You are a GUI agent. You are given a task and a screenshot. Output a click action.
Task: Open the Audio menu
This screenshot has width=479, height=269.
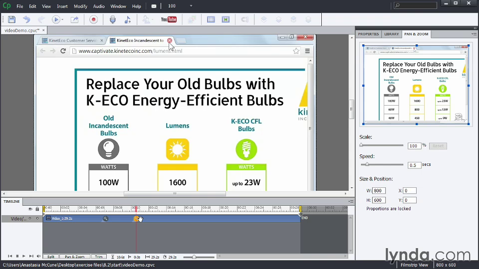(99, 6)
